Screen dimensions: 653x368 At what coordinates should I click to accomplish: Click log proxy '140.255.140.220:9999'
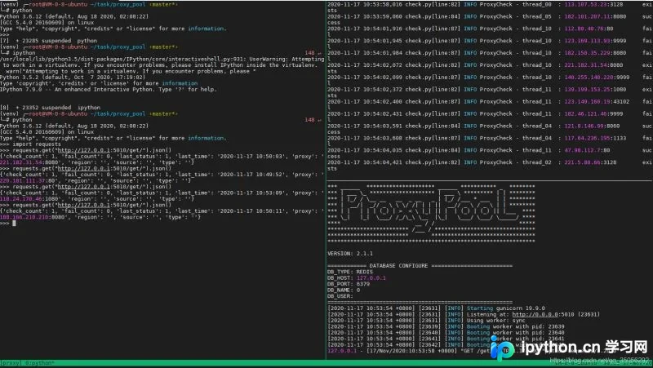click(597, 77)
